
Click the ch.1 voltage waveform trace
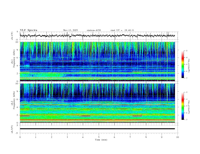click(x=97, y=36)
